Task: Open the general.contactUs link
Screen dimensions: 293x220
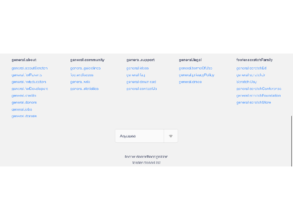Action: [142, 89]
